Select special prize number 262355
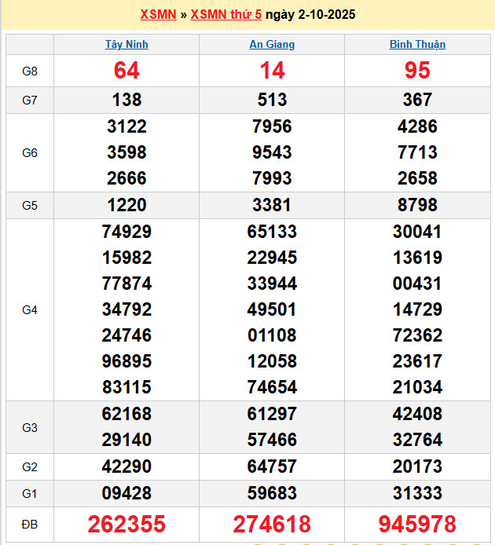The height and width of the screenshot is (545, 495). click(126, 524)
